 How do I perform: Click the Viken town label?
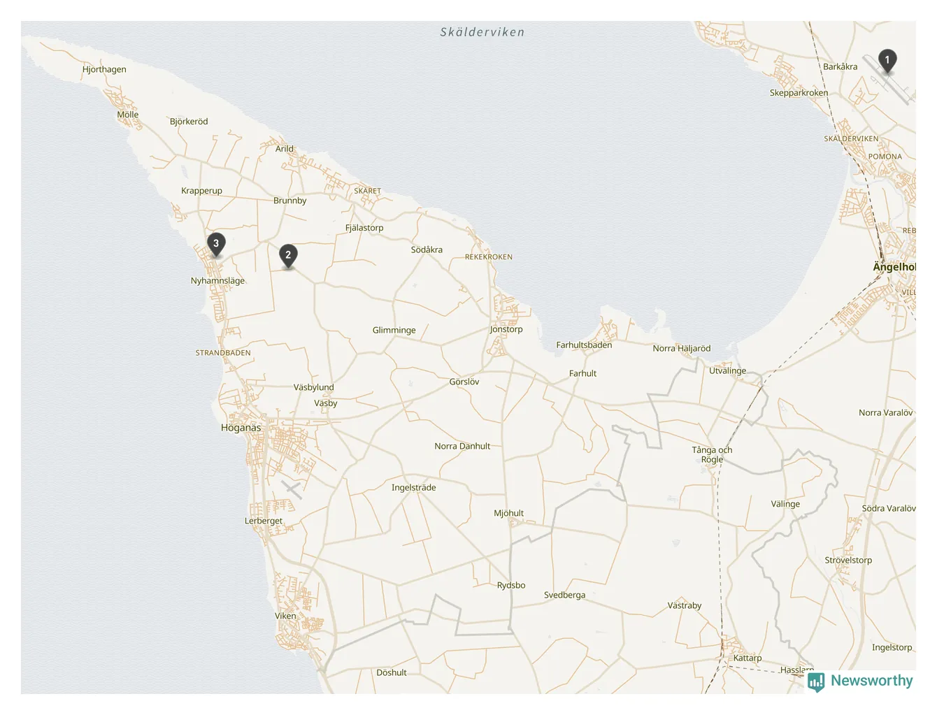coord(285,616)
